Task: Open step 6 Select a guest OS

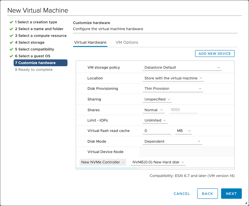Action: pos(32,56)
